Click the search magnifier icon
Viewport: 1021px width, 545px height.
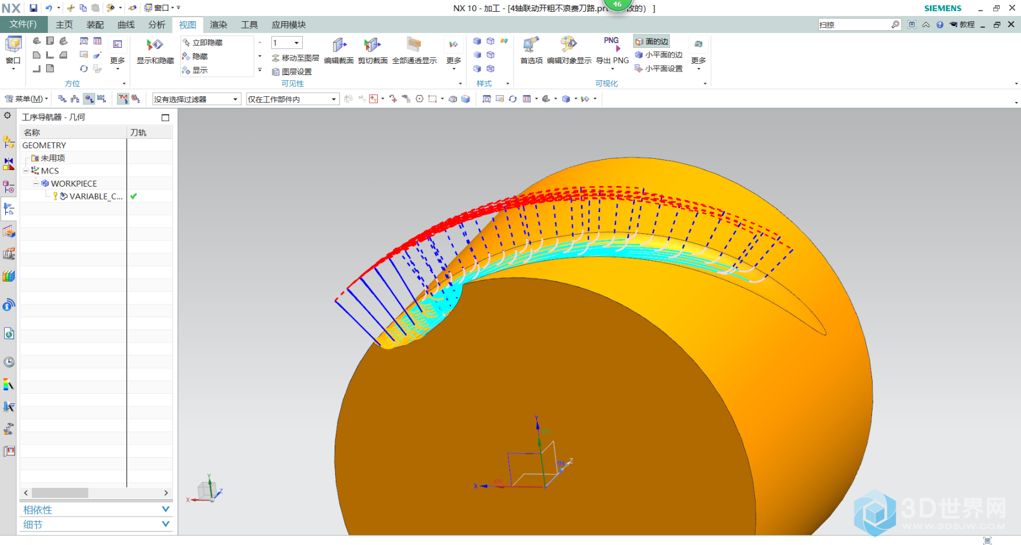tap(895, 25)
